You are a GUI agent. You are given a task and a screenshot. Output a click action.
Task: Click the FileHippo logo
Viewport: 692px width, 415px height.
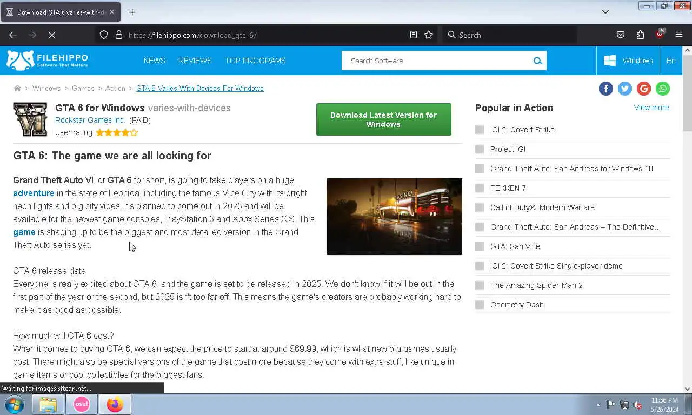point(47,61)
